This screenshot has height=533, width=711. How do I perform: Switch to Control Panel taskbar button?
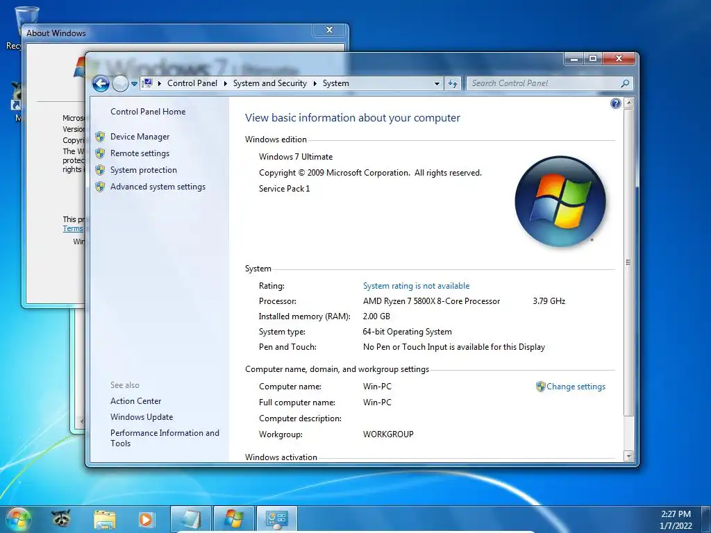(x=277, y=519)
